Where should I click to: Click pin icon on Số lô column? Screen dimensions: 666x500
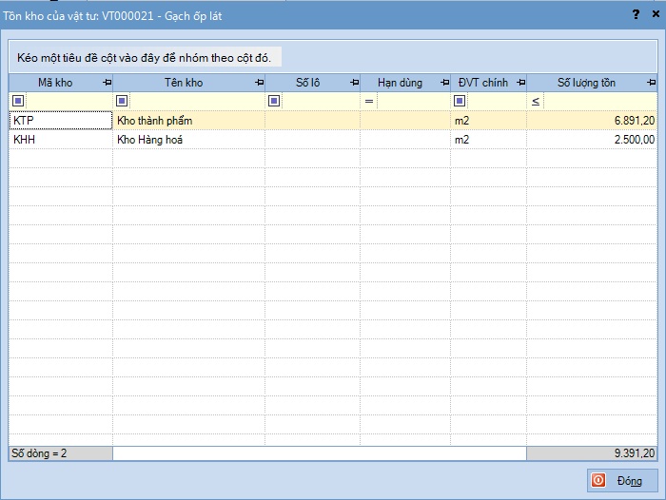click(x=353, y=84)
